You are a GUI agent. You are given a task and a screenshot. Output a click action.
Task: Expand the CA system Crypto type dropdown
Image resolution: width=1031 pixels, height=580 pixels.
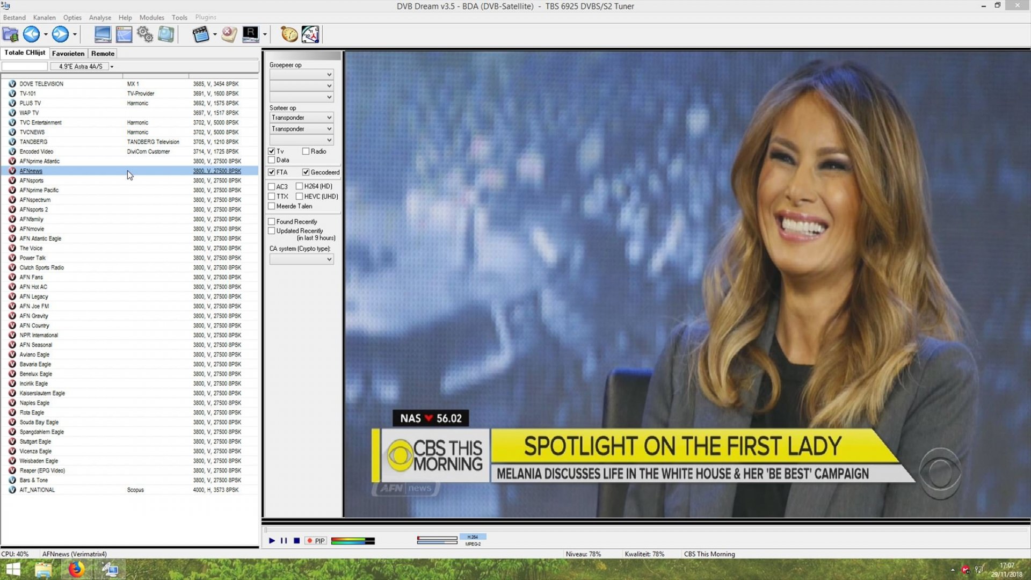point(301,259)
